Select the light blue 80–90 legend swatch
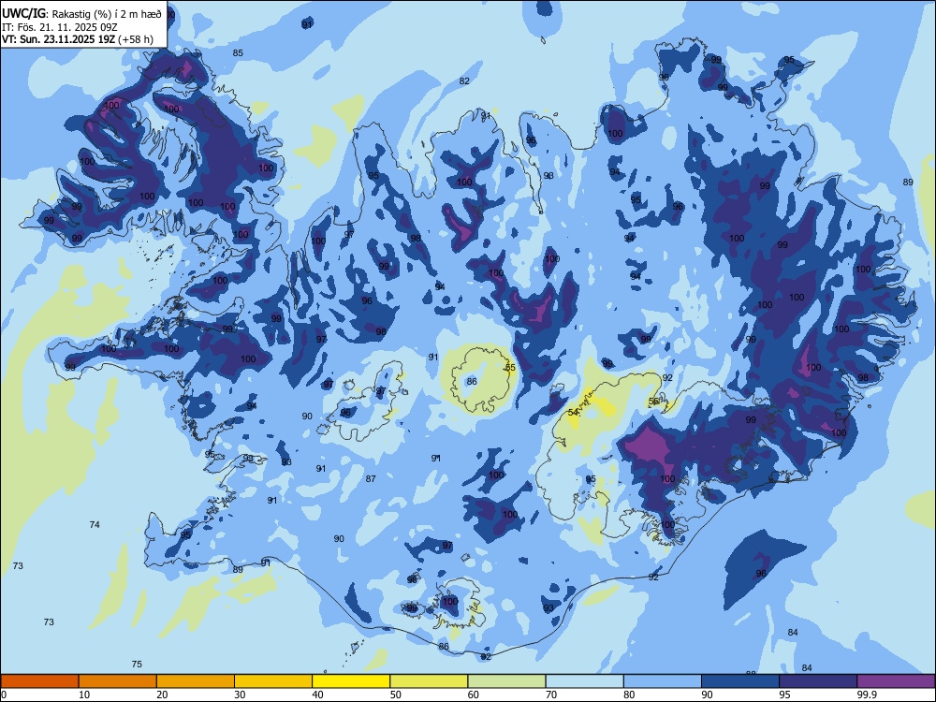The image size is (936, 702). pos(662,681)
